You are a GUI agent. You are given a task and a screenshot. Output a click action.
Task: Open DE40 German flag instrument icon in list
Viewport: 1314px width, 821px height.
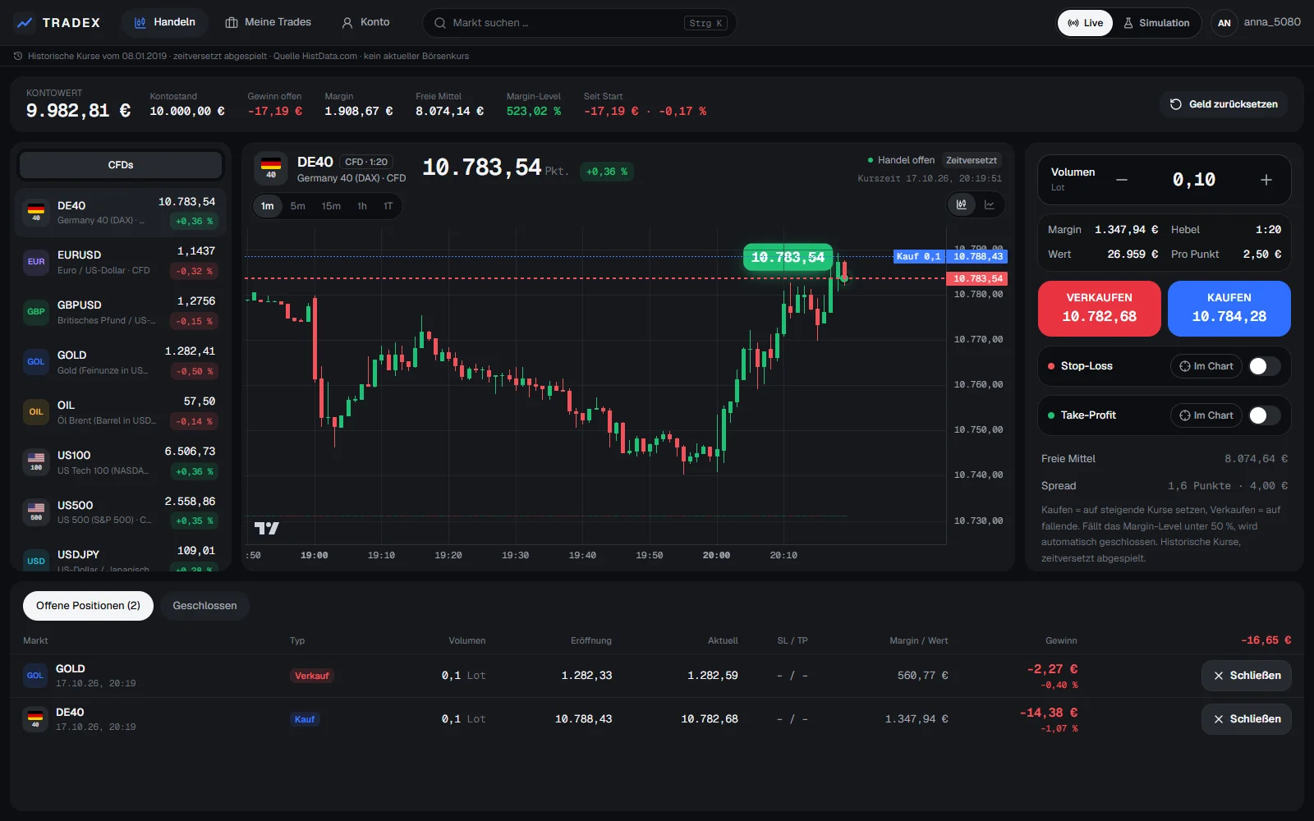tap(36, 212)
